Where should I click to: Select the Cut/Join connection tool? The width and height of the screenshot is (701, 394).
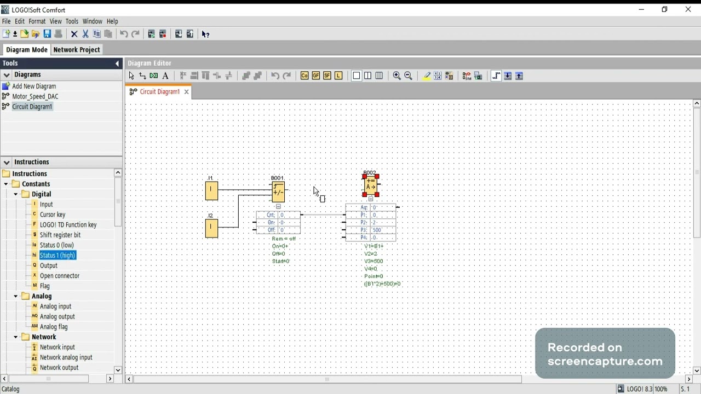[154, 76]
